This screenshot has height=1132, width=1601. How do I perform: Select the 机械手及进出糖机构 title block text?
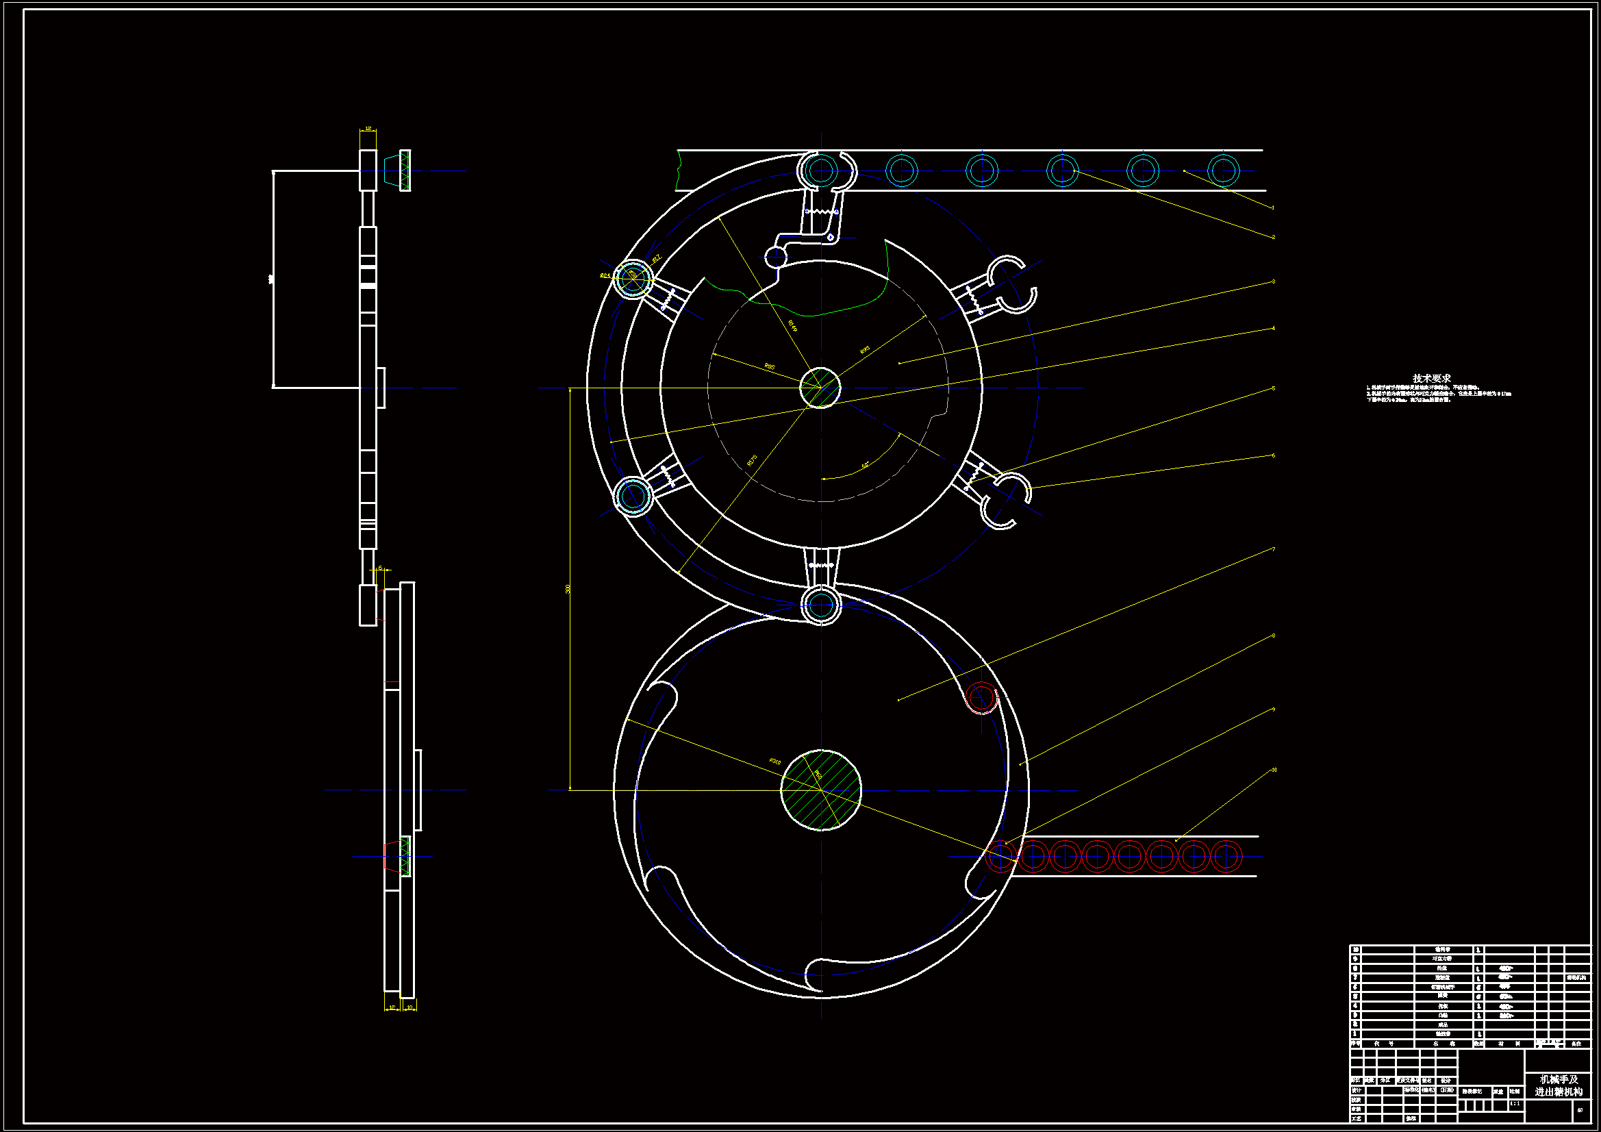click(x=1559, y=1086)
